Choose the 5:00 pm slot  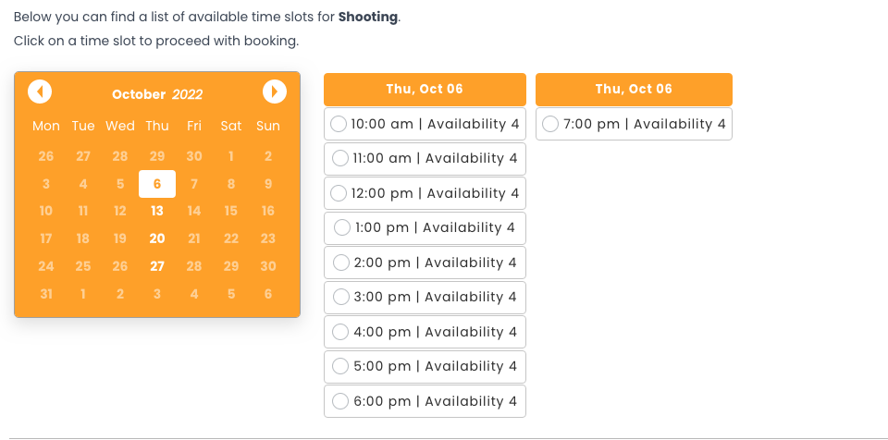[x=339, y=366]
